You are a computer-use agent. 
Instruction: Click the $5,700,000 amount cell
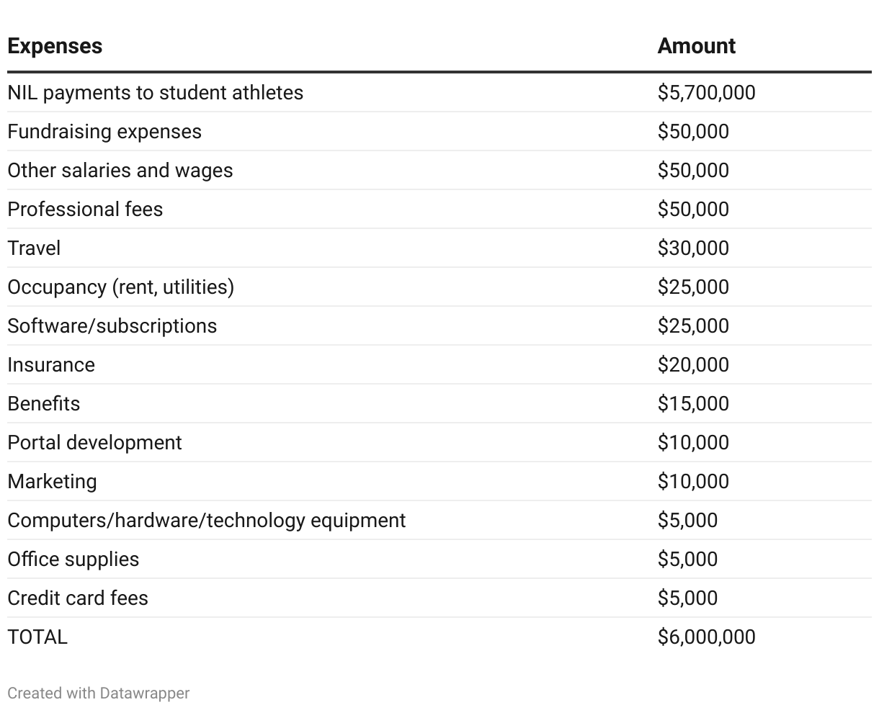coord(706,93)
